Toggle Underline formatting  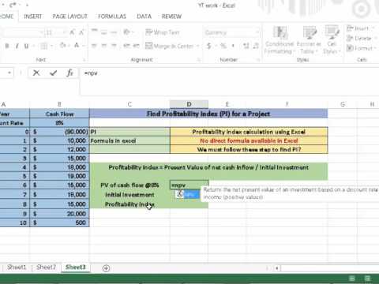[26, 47]
